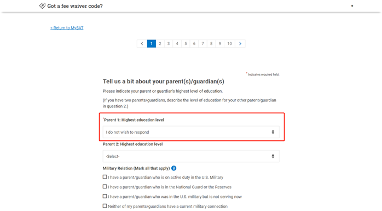The height and width of the screenshot is (211, 382).
Task: Select page 7 in pagination
Action: (202, 44)
